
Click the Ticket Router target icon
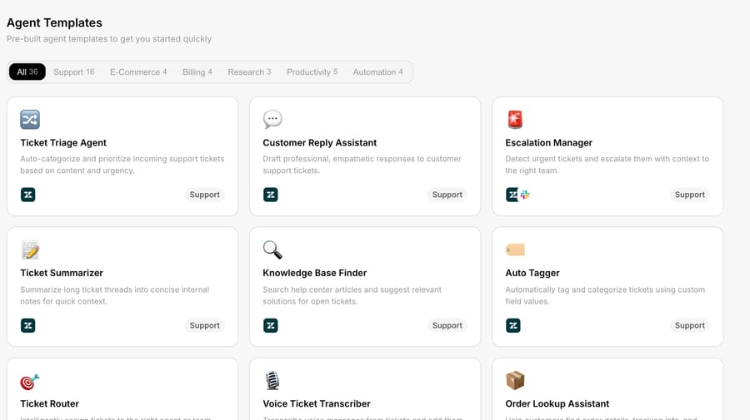[30, 382]
